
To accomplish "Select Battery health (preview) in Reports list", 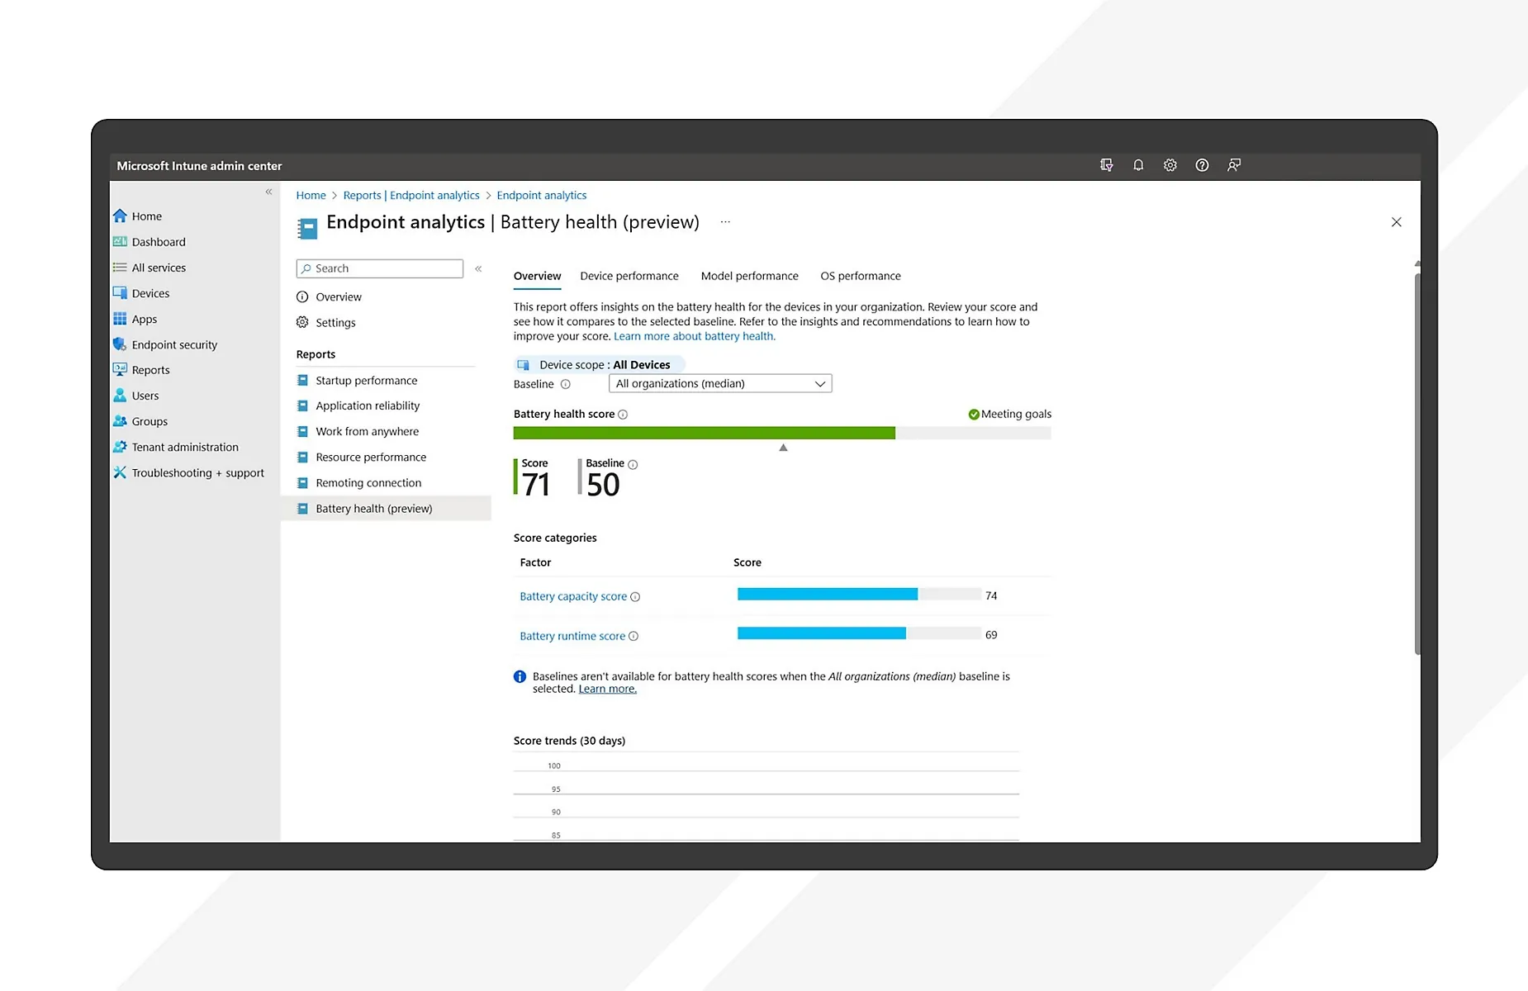I will coord(387,509).
